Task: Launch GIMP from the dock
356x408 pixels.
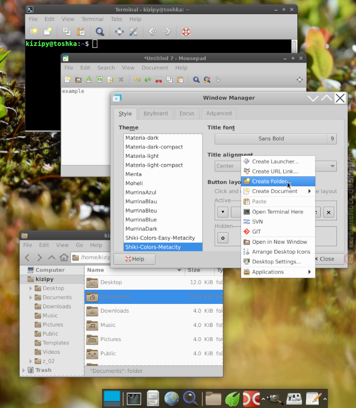Action: coord(274,398)
